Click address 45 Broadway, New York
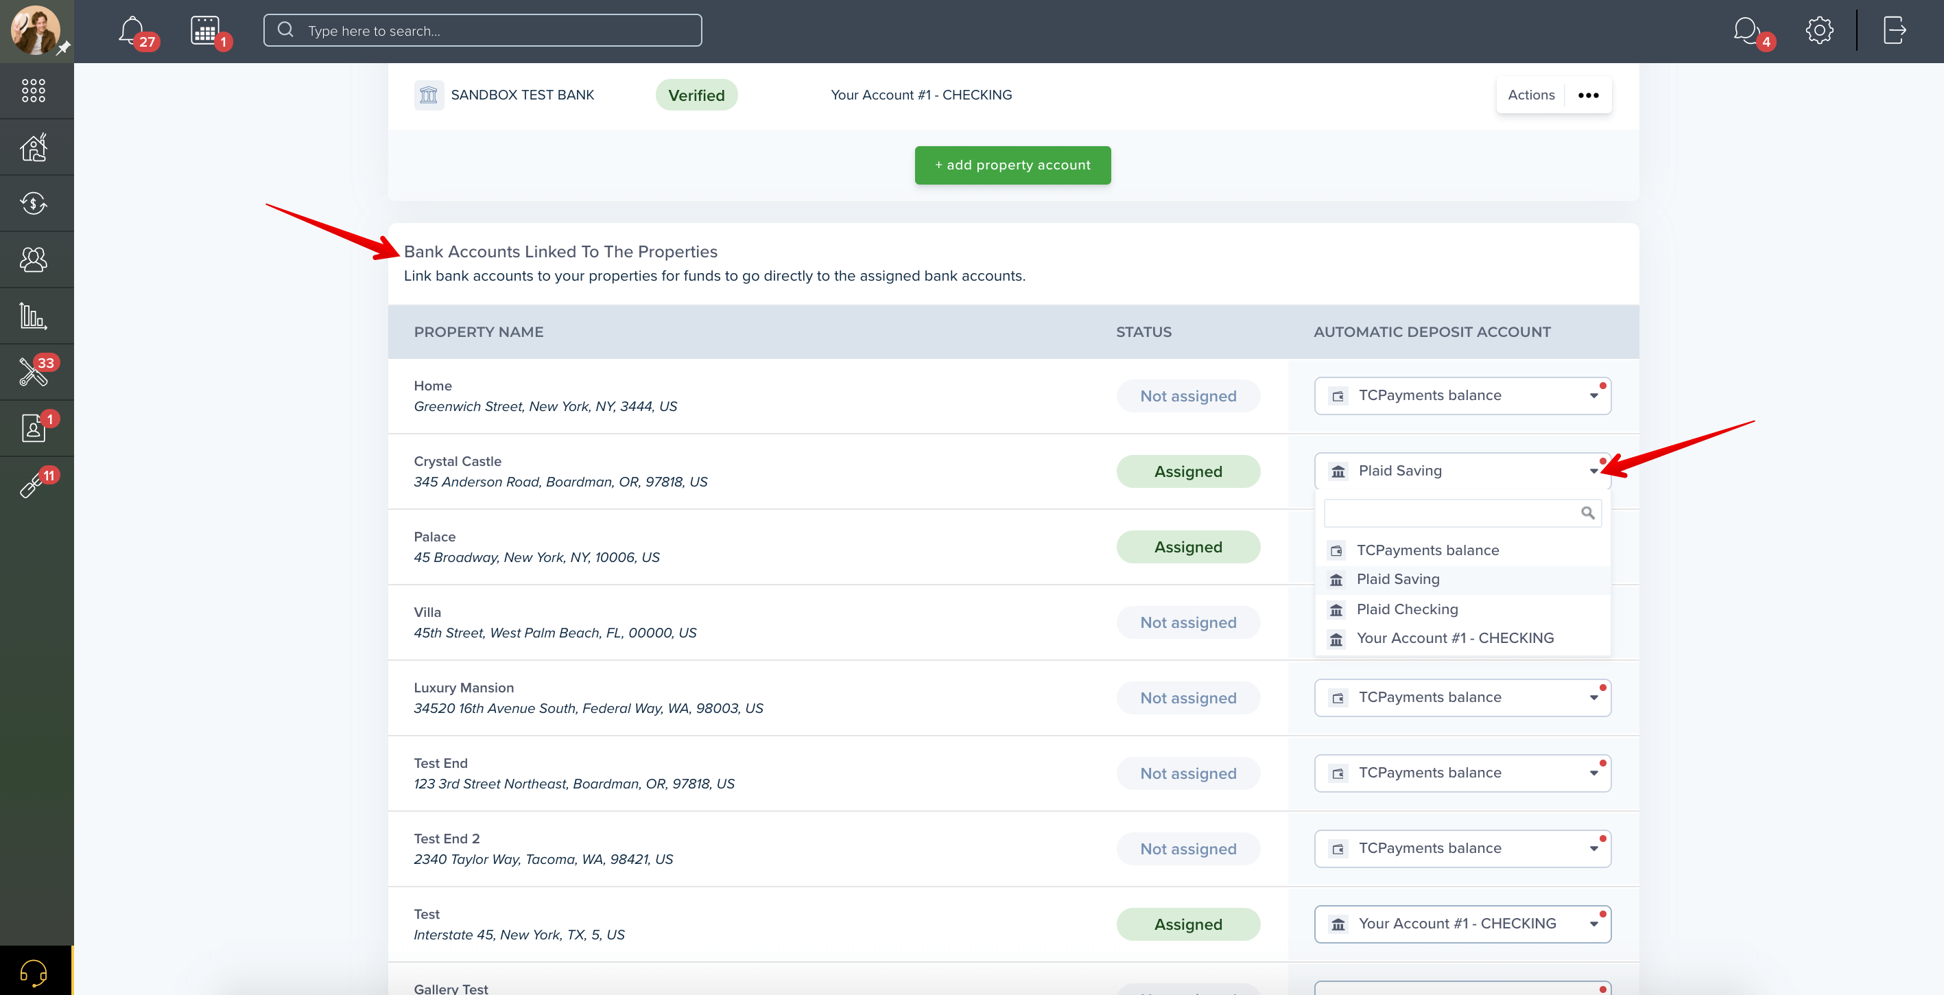Screen dimensions: 1944x995 (x=536, y=557)
